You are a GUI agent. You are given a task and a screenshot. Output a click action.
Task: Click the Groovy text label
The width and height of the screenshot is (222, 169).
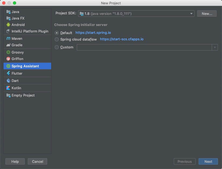18,52
